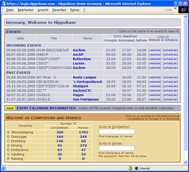
Task: Open the AachenCIC event
Action: coord(82,90)
